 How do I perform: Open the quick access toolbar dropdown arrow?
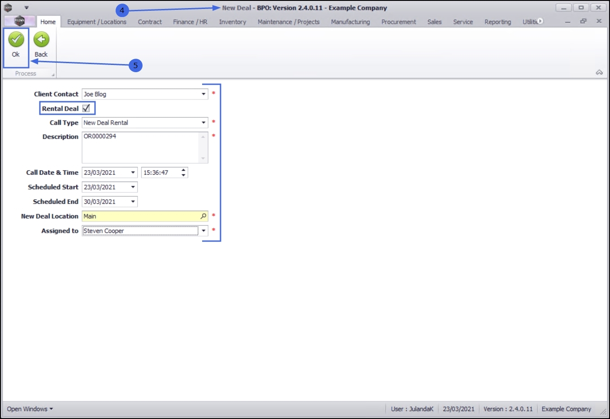point(26,8)
